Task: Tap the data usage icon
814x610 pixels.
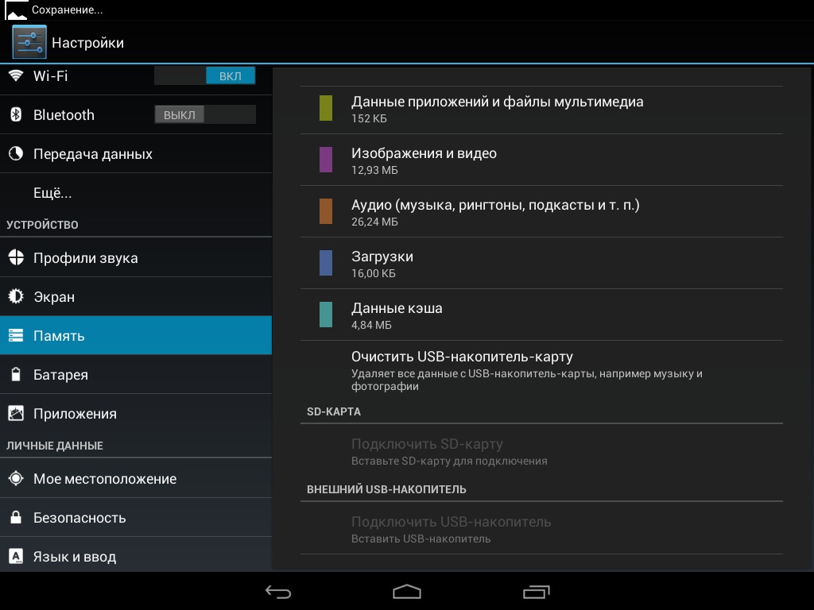Action: [15, 153]
